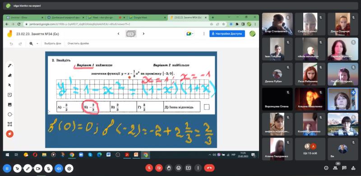
Task: Activate the red Laser pointer tool
Action: click(x=9, y=134)
